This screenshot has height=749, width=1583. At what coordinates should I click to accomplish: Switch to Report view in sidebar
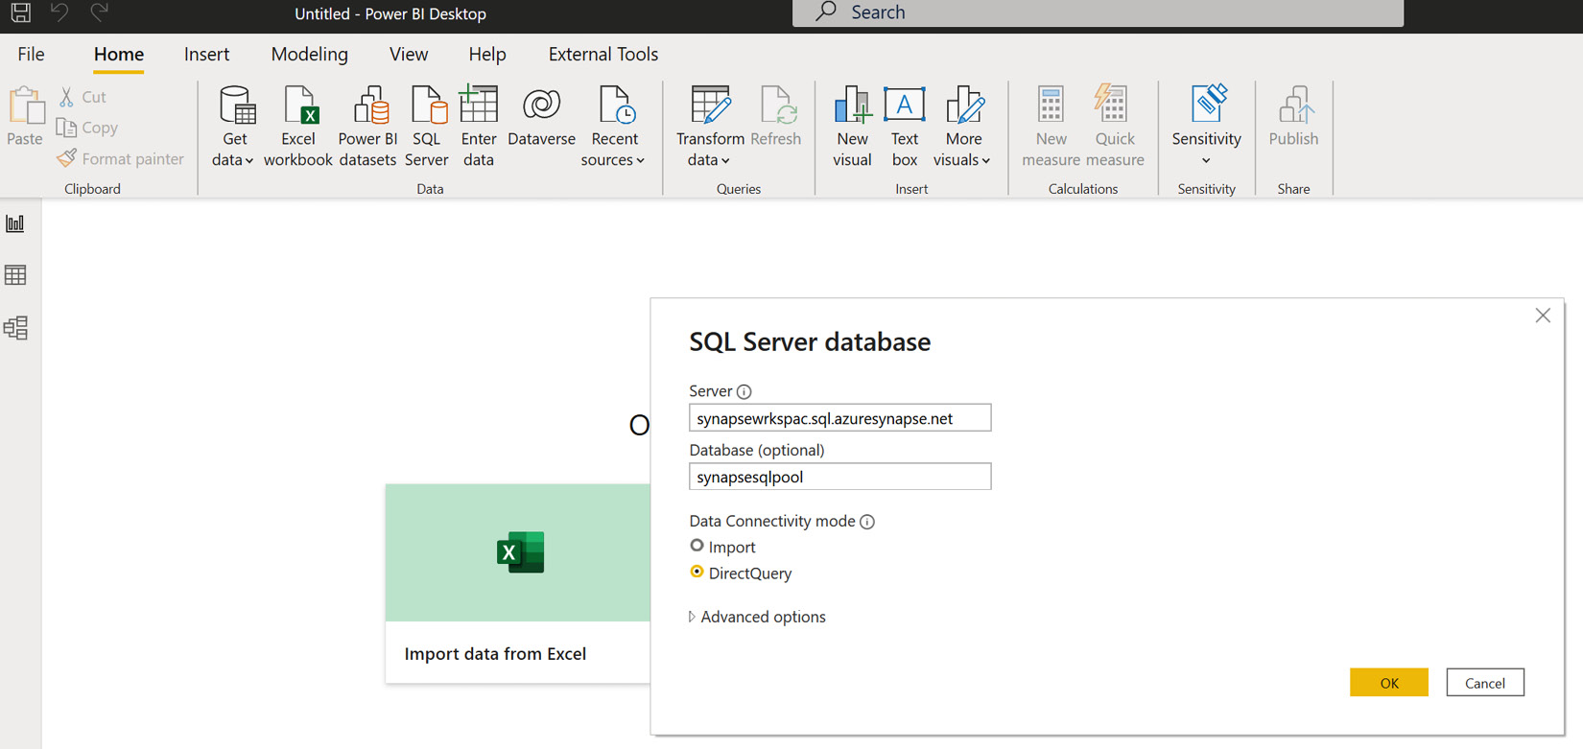coord(15,223)
